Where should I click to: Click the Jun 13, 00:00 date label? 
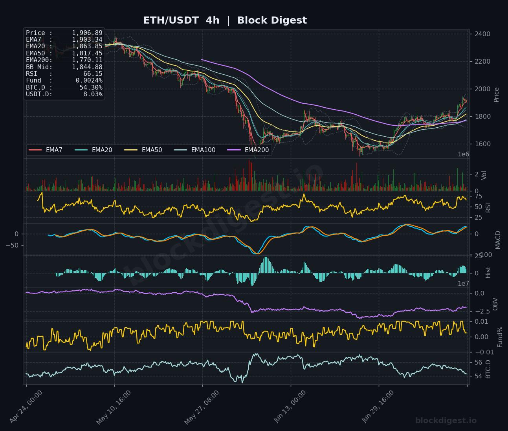point(290,407)
